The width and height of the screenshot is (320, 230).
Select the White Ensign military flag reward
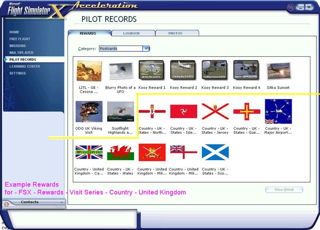click(184, 152)
